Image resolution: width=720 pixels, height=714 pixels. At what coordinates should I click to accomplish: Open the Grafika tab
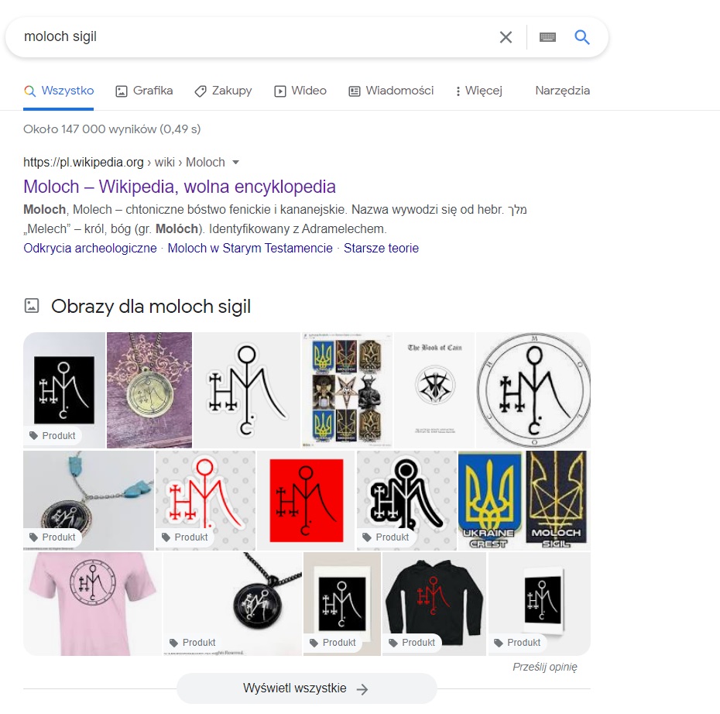(144, 91)
